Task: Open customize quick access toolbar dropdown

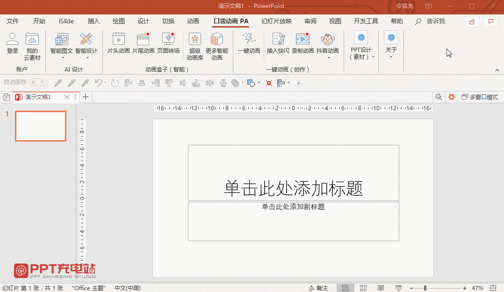Action: pyautogui.click(x=298, y=83)
